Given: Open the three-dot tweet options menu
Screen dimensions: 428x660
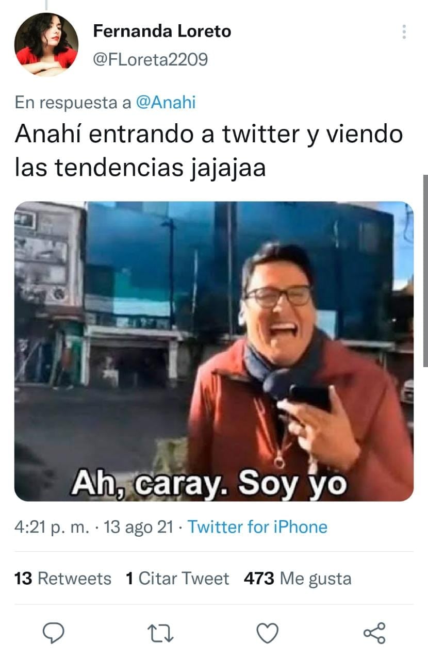Looking at the screenshot, I should pos(404,32).
